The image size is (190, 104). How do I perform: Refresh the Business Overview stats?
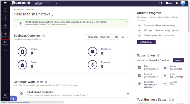(x=123, y=37)
